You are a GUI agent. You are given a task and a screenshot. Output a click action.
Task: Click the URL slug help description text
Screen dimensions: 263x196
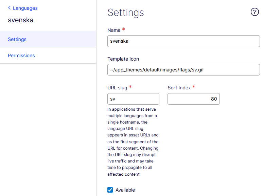[x=133, y=142]
